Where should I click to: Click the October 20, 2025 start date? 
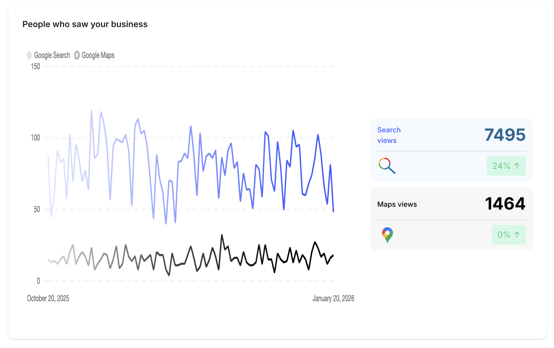click(x=48, y=298)
